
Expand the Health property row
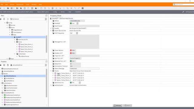tap(51, 28)
